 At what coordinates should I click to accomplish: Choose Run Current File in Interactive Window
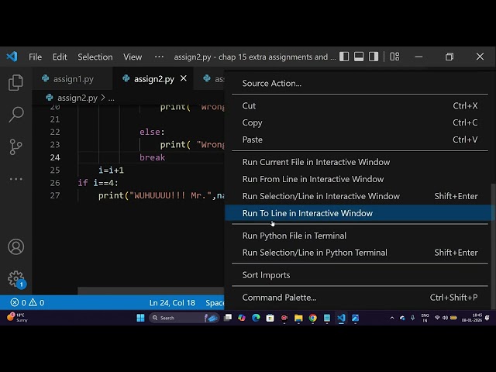click(360, 162)
